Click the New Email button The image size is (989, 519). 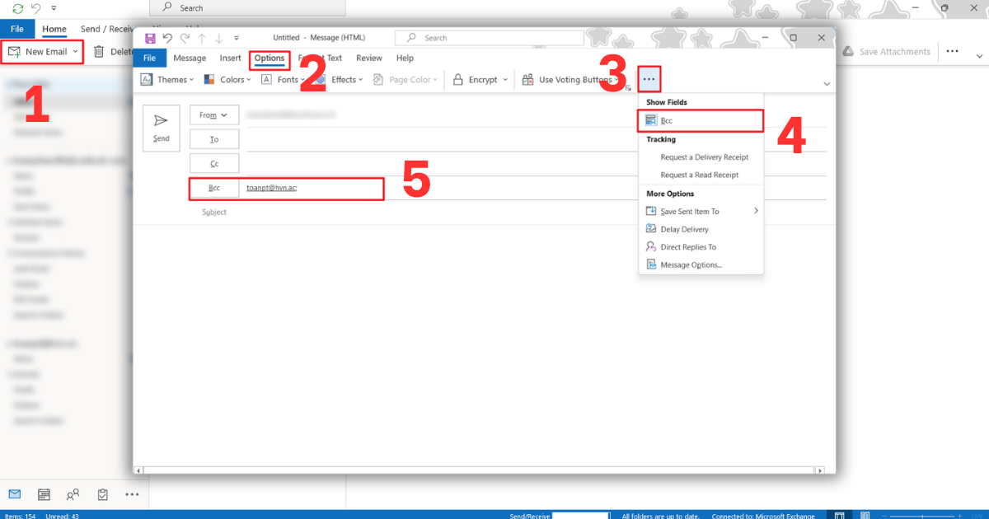(42, 51)
